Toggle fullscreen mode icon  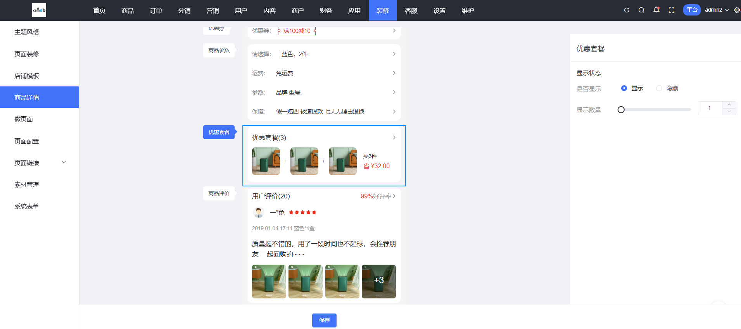tap(671, 10)
